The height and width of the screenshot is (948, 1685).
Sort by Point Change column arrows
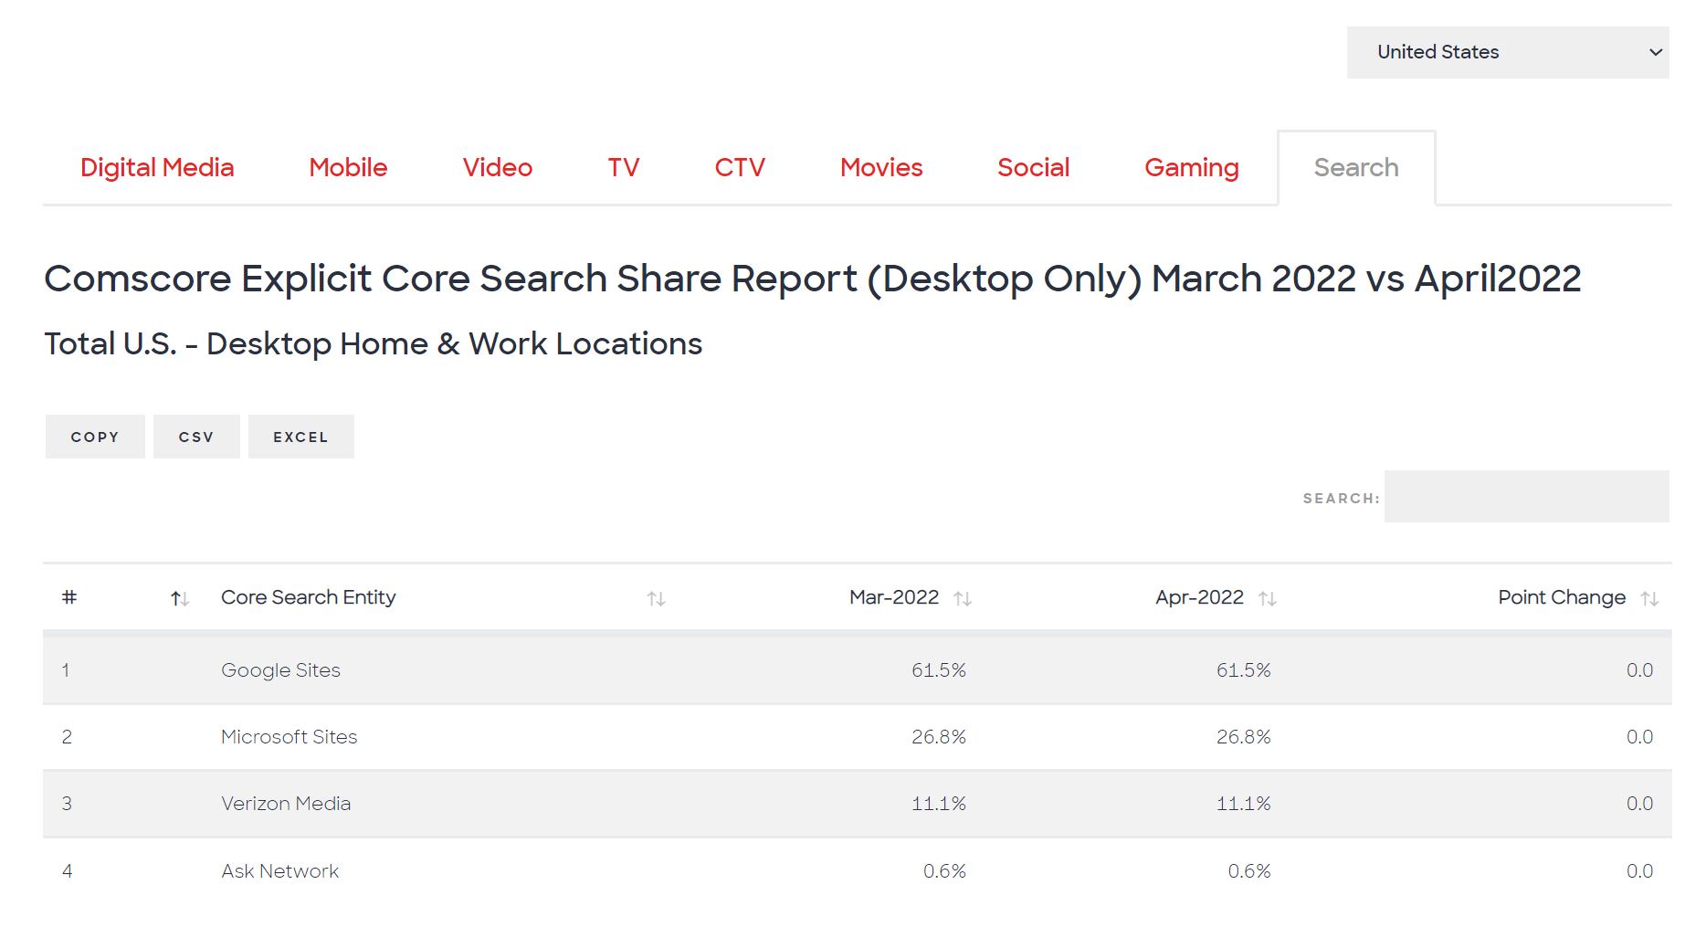tap(1649, 599)
